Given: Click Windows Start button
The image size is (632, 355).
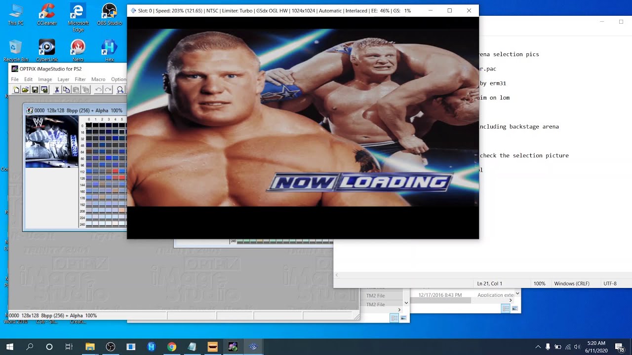Looking at the screenshot, I should pyautogui.click(x=10, y=347).
